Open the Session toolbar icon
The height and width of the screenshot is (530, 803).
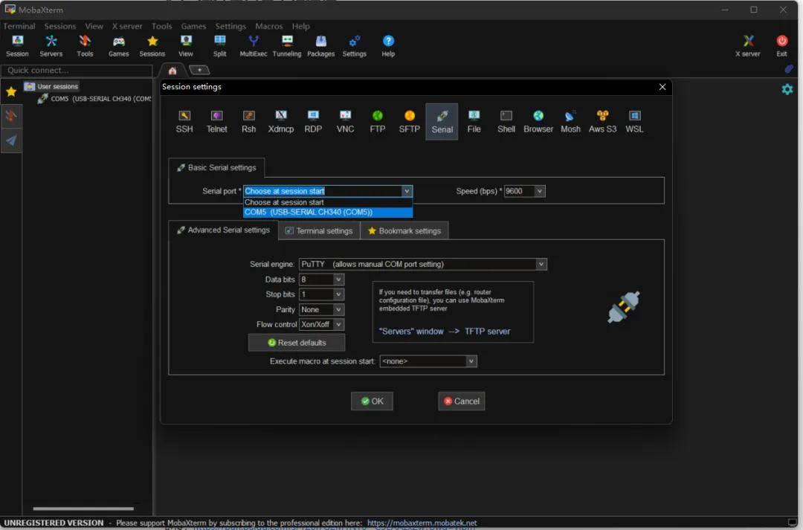pos(17,45)
